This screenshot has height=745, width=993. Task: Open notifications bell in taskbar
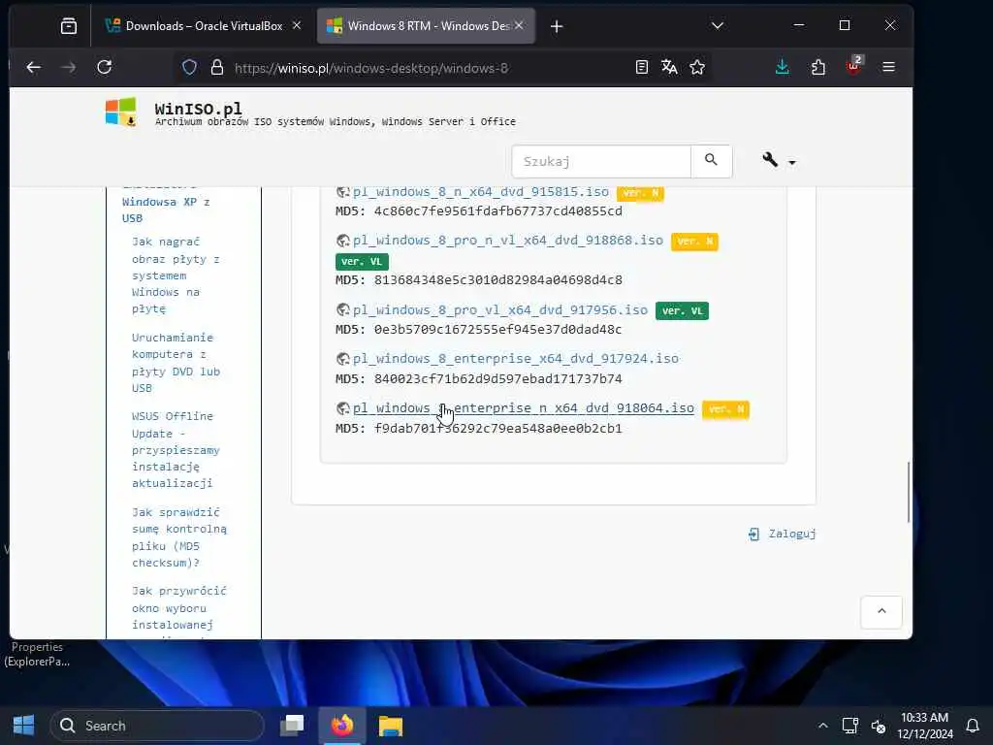click(x=972, y=726)
